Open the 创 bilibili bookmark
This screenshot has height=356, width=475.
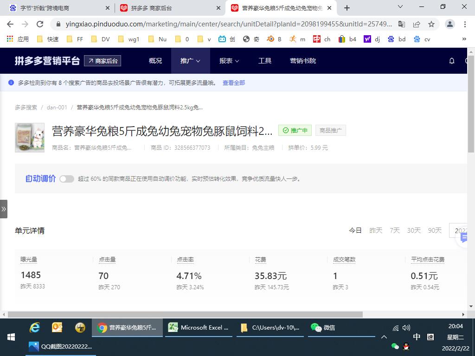click(x=226, y=39)
